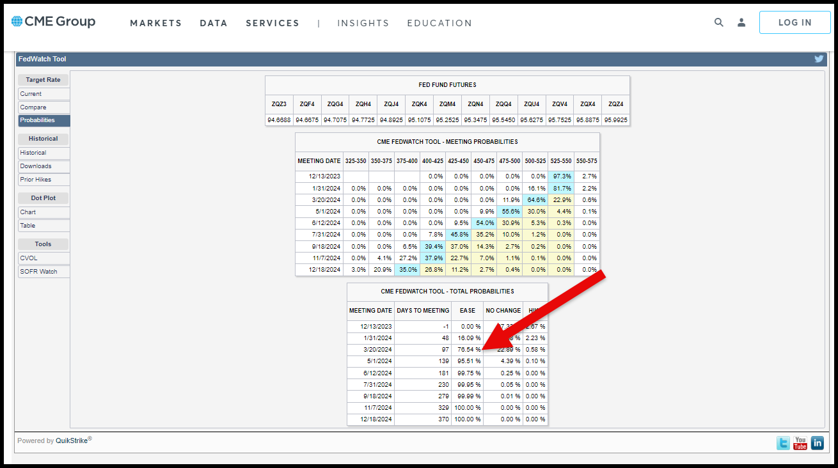Click the 97.3% cell for 12/13/2023
The image size is (838, 468).
pyautogui.click(x=561, y=176)
